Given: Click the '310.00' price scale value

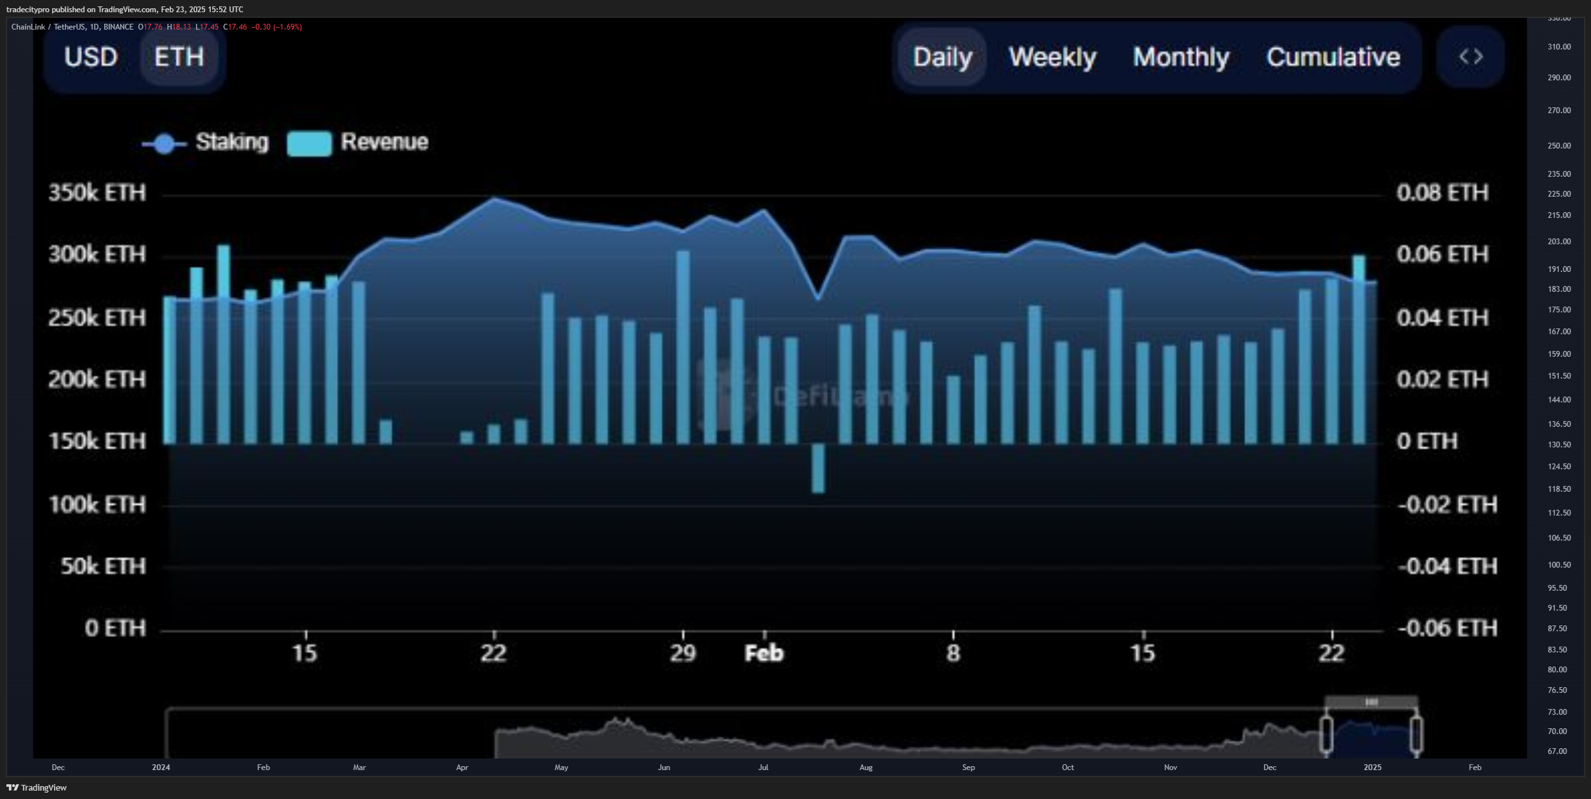Looking at the screenshot, I should point(1559,47).
